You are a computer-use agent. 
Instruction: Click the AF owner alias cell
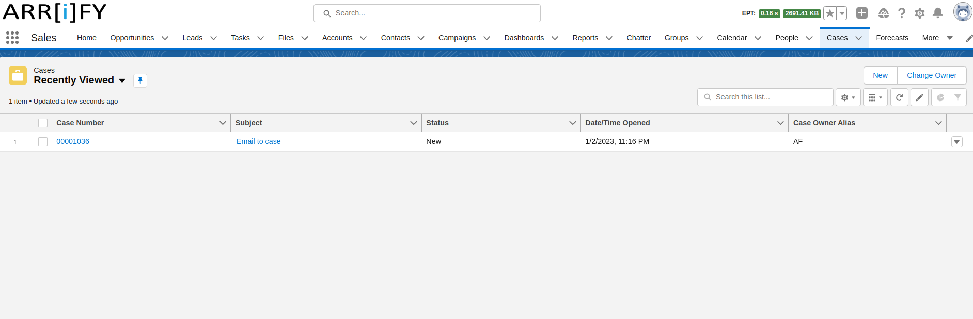tap(798, 141)
